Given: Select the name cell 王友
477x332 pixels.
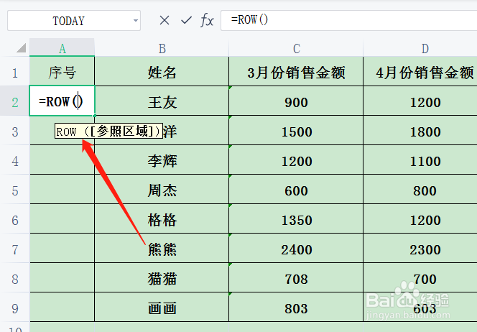Looking at the screenshot, I should tap(162, 101).
